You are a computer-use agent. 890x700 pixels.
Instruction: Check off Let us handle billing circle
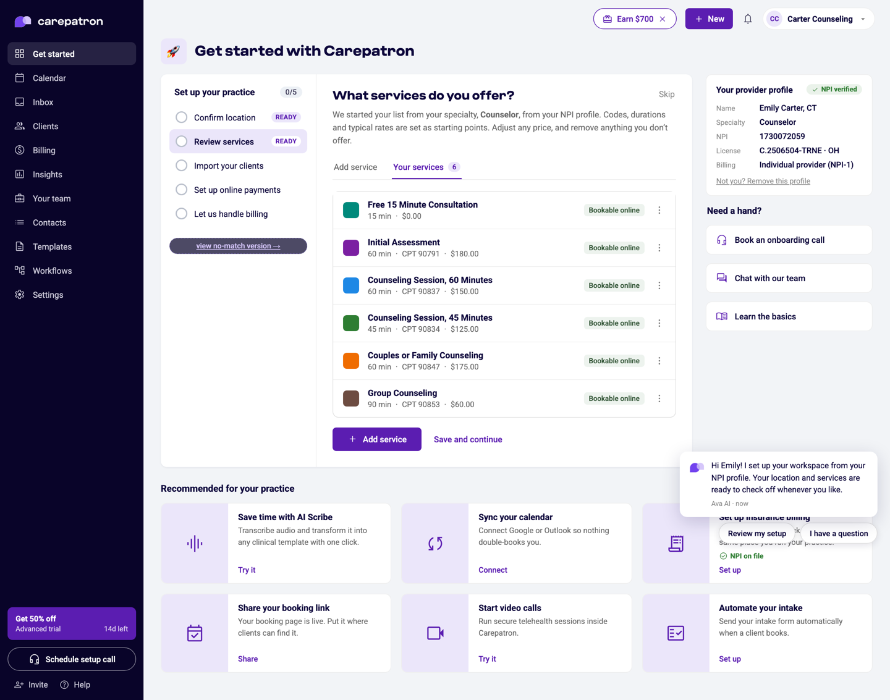(182, 214)
